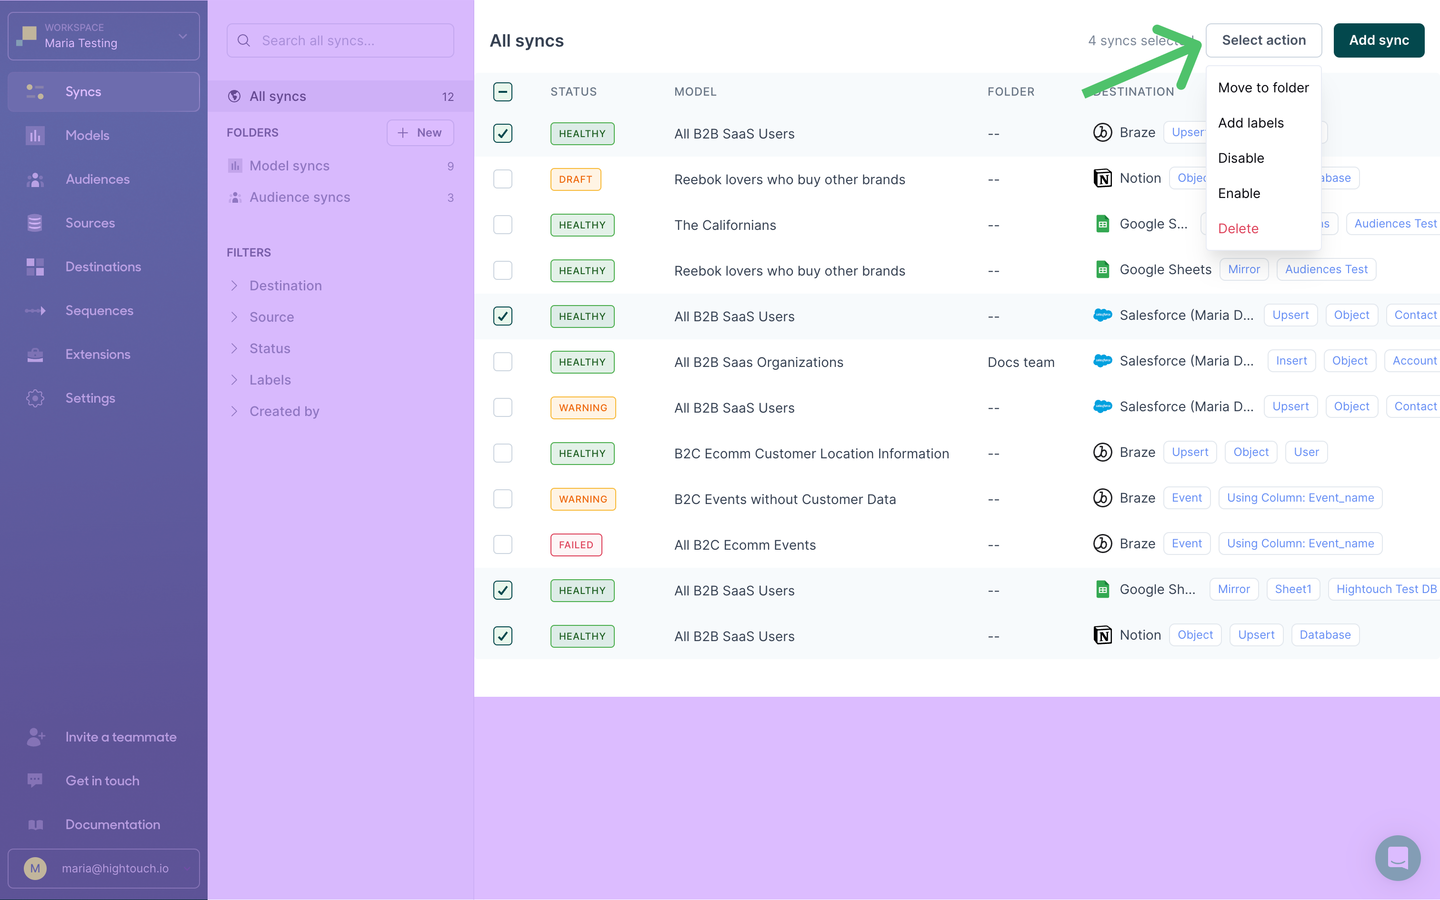Click the Models icon in sidebar
Image resolution: width=1440 pixels, height=900 pixels.
click(34, 135)
